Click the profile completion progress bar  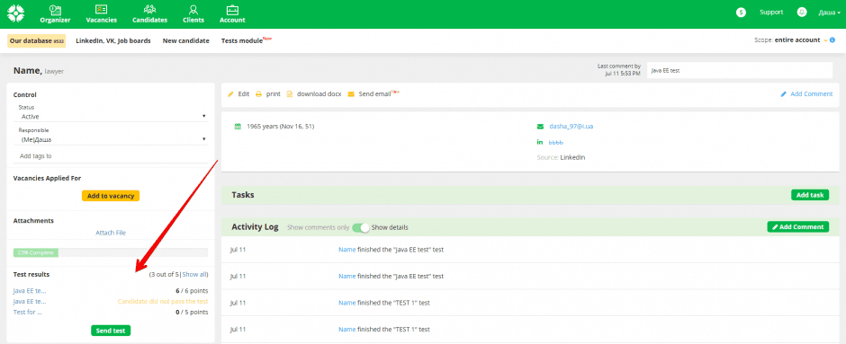(x=111, y=252)
